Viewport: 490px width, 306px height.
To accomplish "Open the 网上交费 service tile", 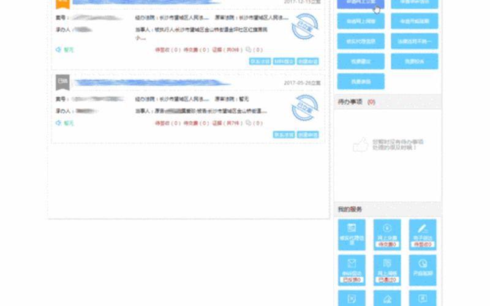I will 387,234.
